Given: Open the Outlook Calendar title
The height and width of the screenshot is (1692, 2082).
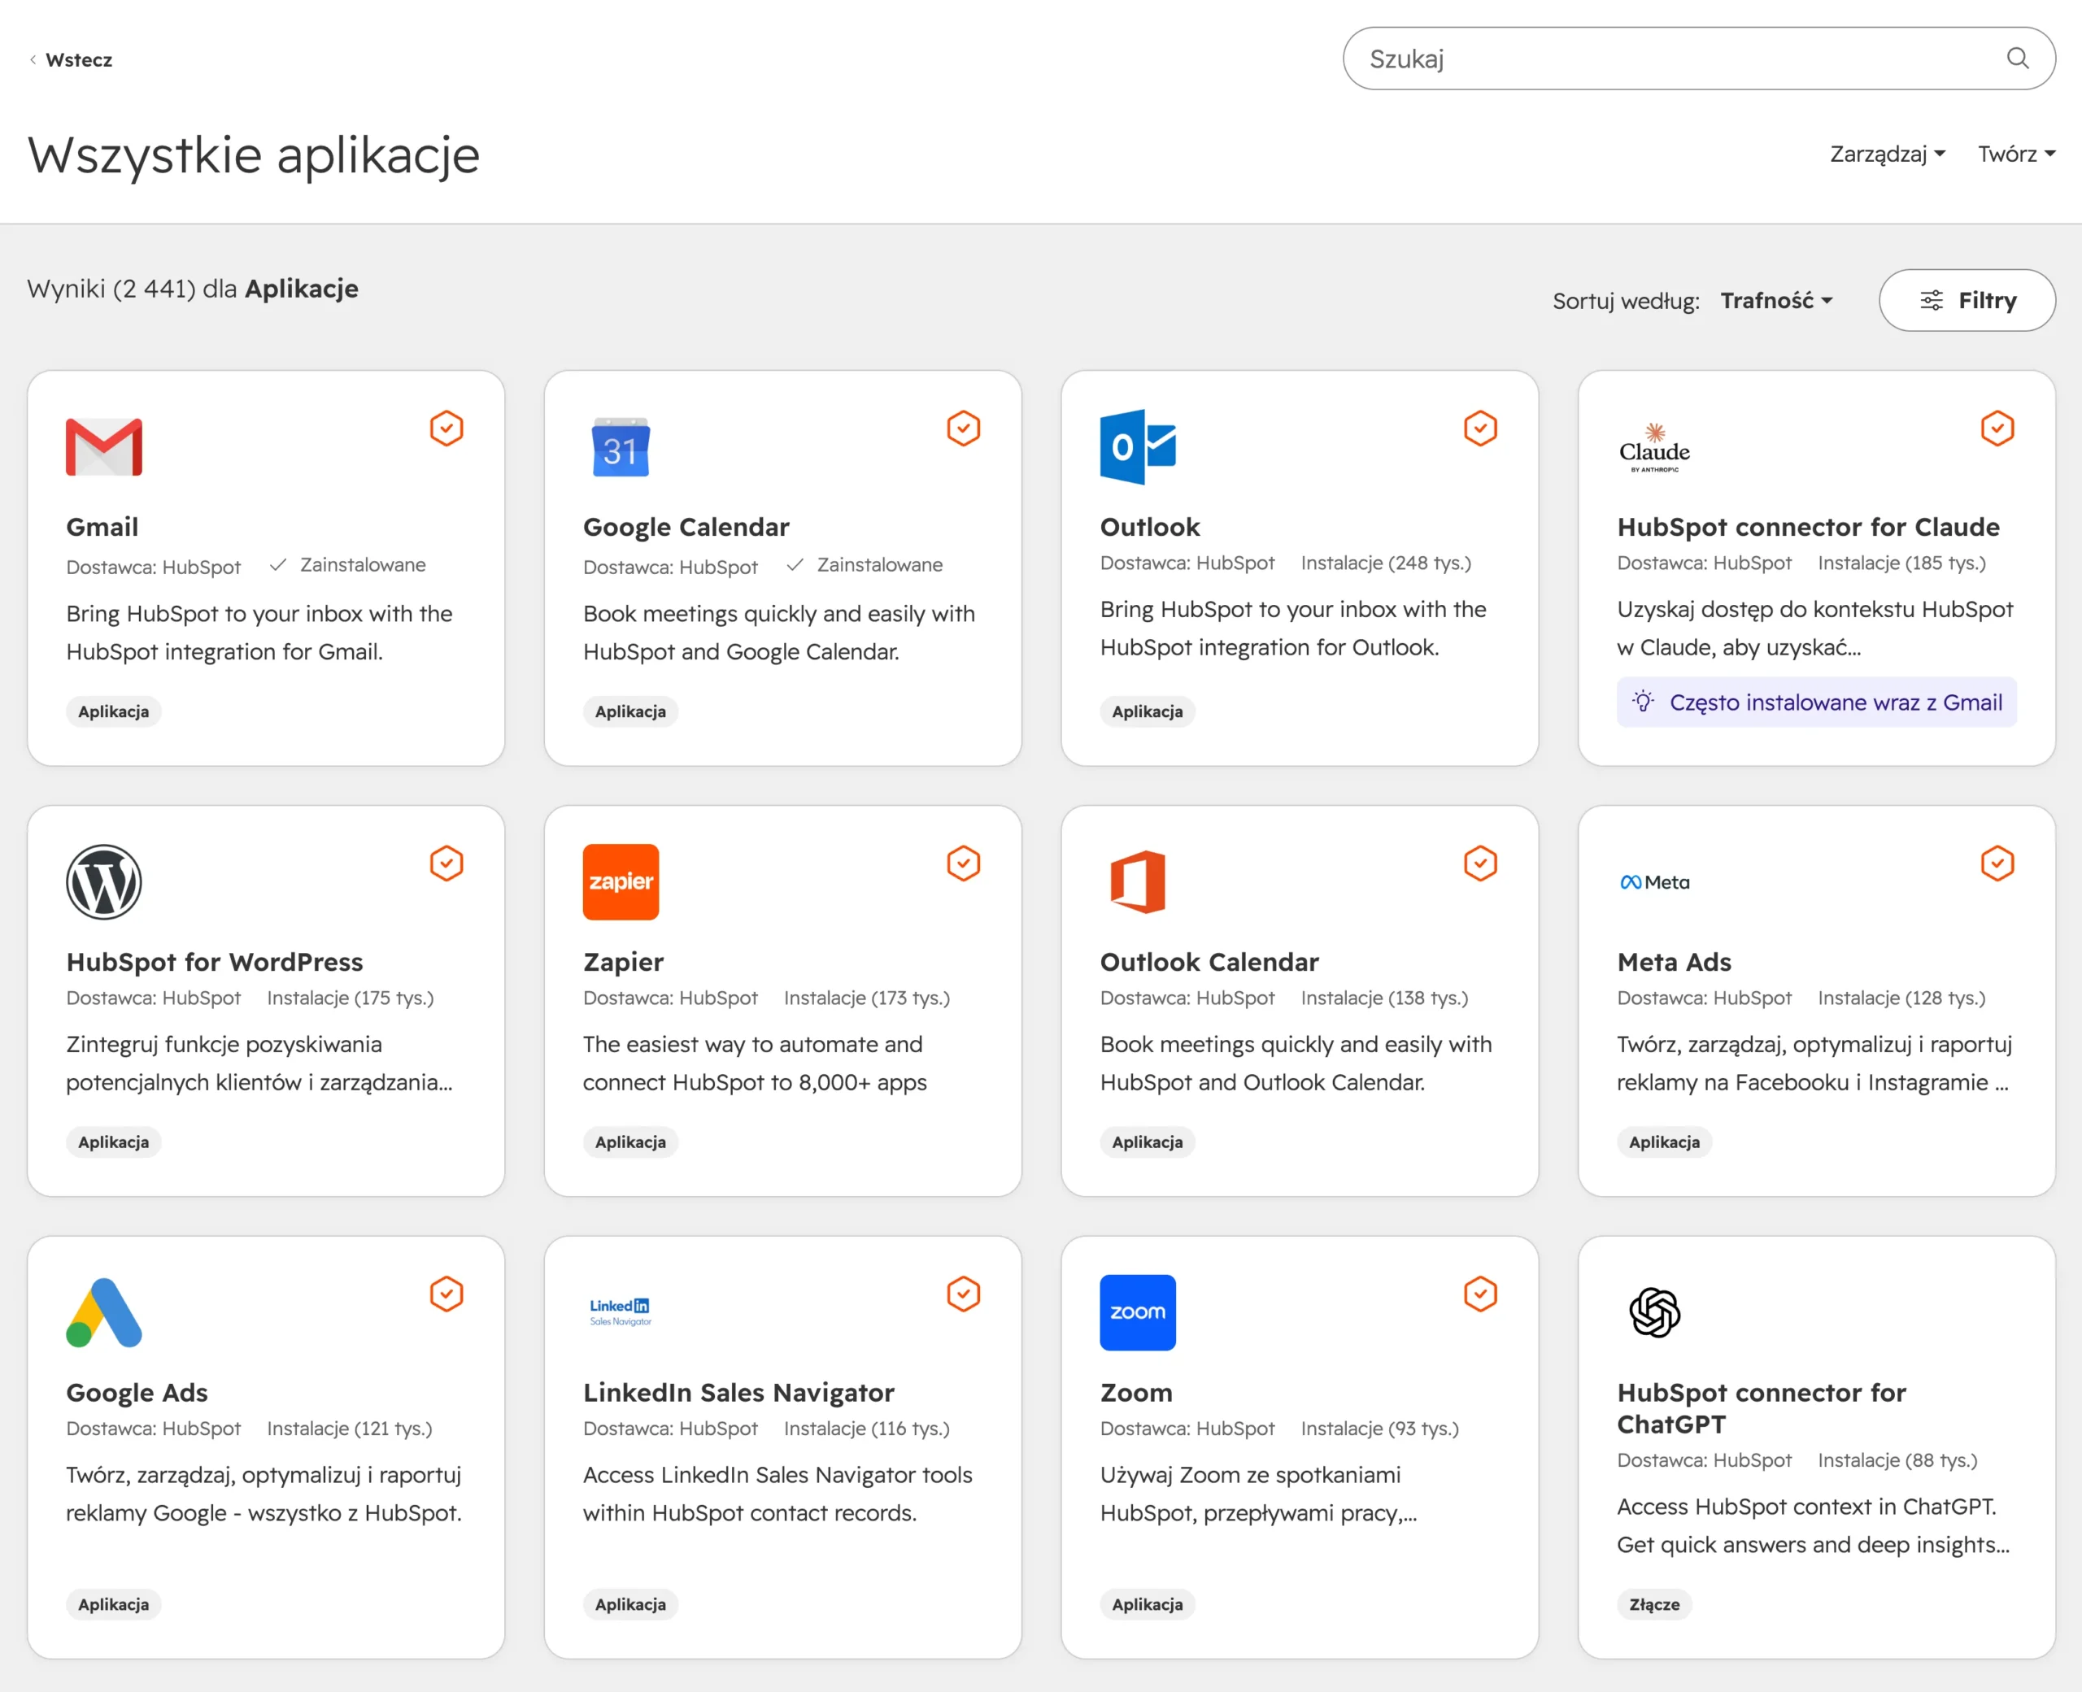Looking at the screenshot, I should coord(1209,962).
